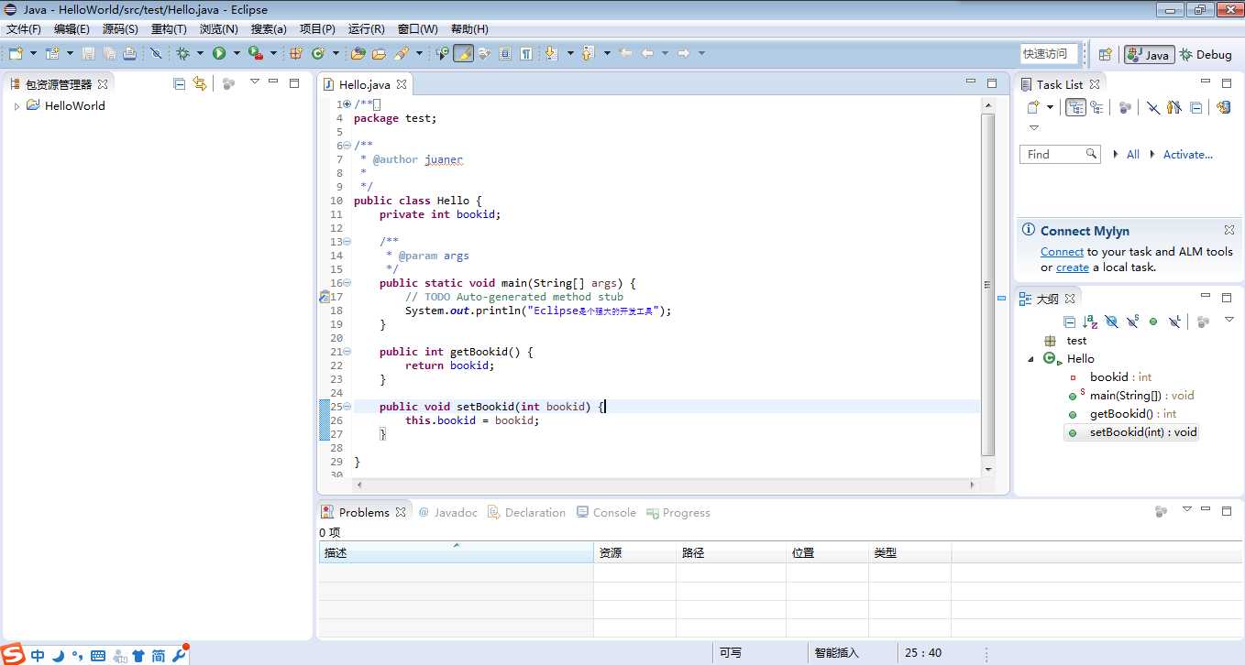Click the New Java Class icon
Viewport: 1245px width, 665px height.
pos(318,53)
